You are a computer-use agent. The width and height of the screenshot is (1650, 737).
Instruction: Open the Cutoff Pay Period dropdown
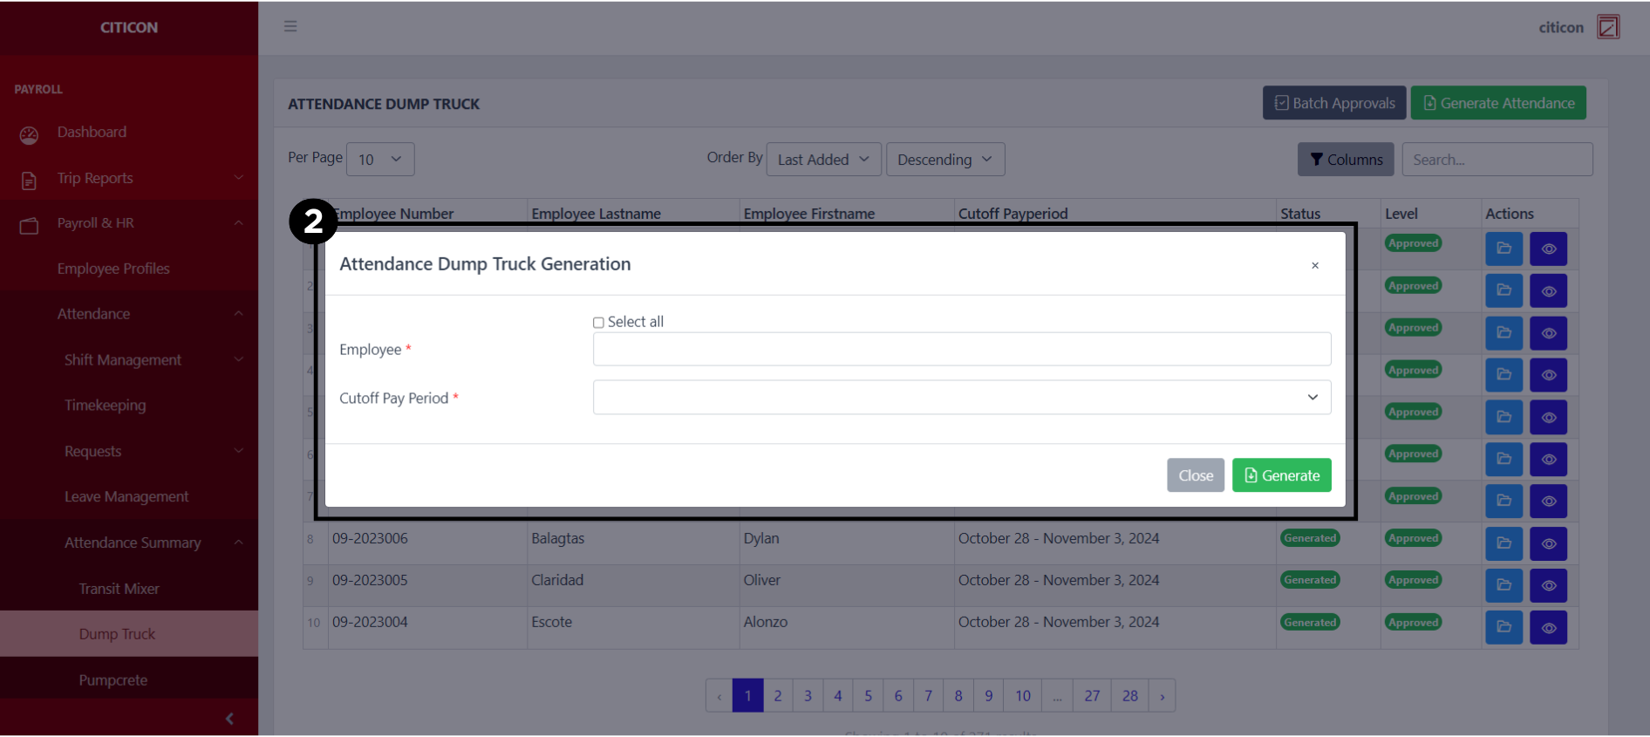[961, 397]
